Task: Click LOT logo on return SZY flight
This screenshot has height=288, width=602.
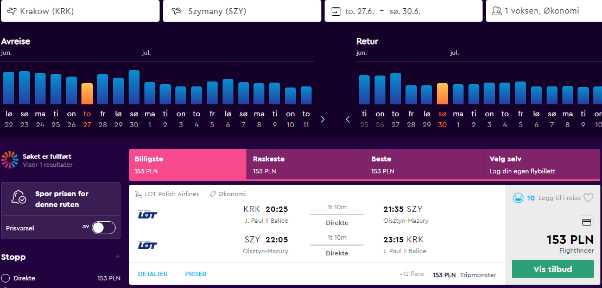Action: coord(148,244)
